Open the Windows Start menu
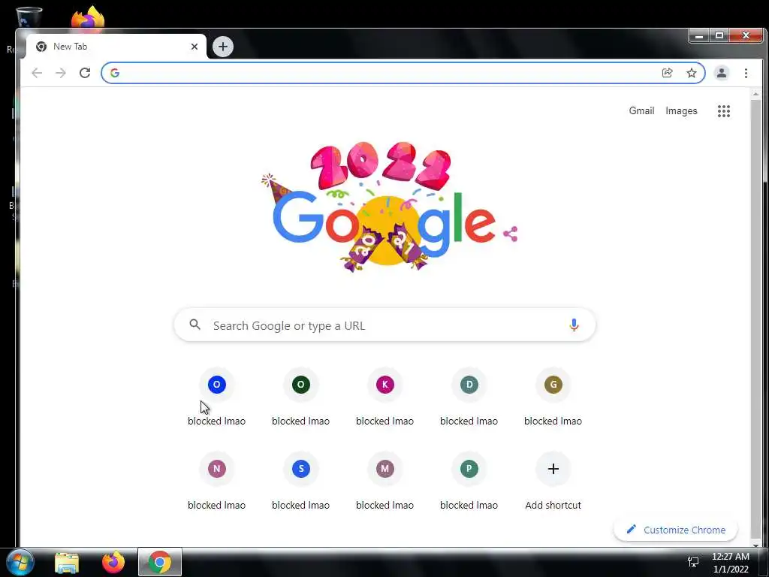 point(20,562)
